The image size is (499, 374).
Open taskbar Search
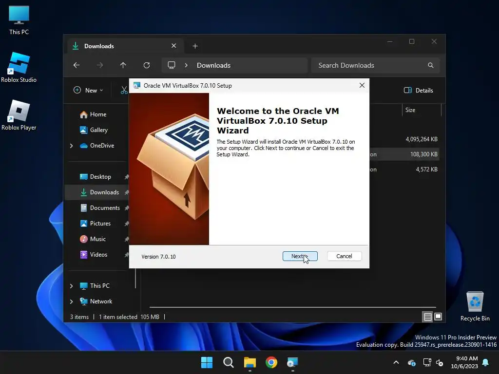[228, 362]
